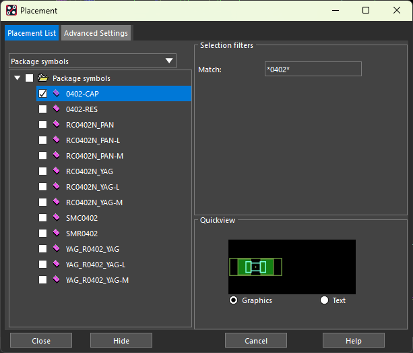Click the YAG_R0402_YAG-L symbol icon
Image resolution: width=413 pixels, height=353 pixels.
(57, 264)
